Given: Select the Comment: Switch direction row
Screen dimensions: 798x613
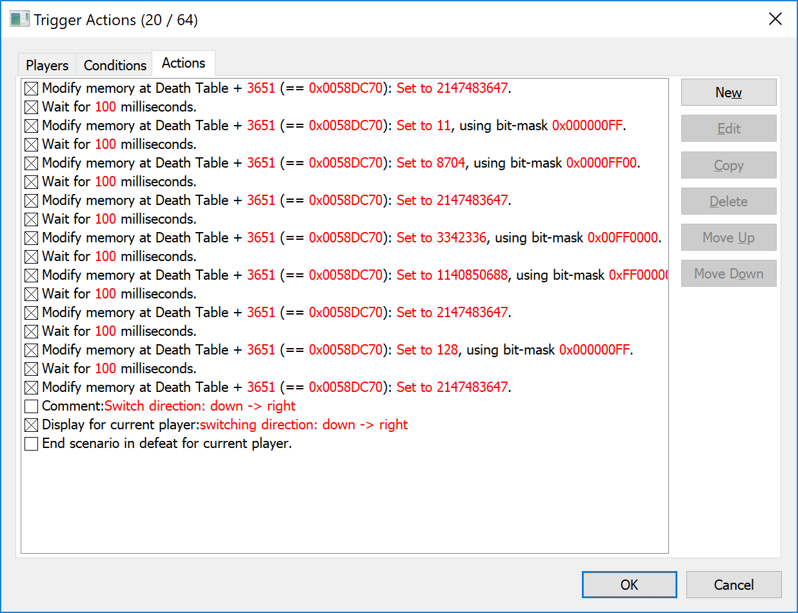Looking at the screenshot, I should pyautogui.click(x=169, y=407).
